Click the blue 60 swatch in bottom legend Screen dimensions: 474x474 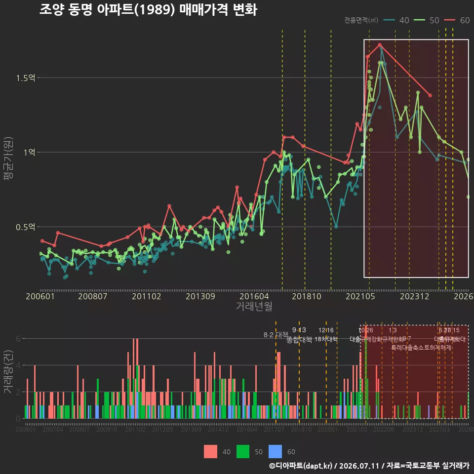(x=275, y=451)
